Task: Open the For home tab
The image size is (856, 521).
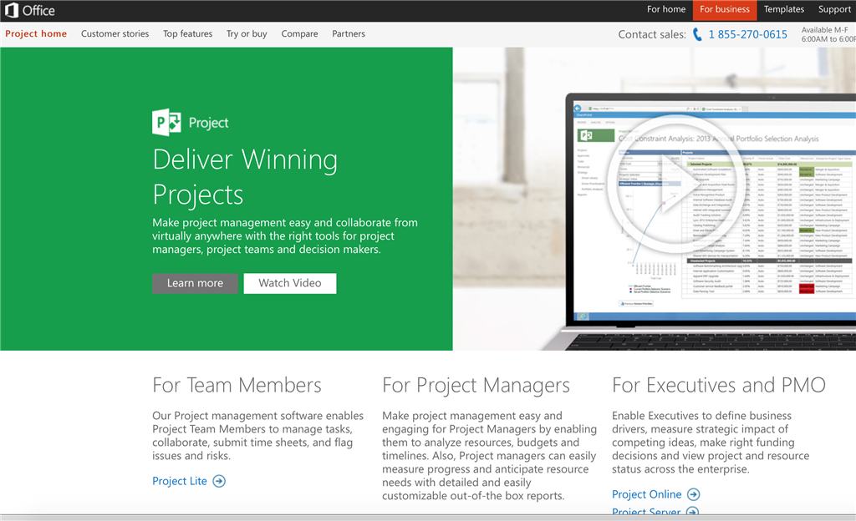Action: point(666,9)
